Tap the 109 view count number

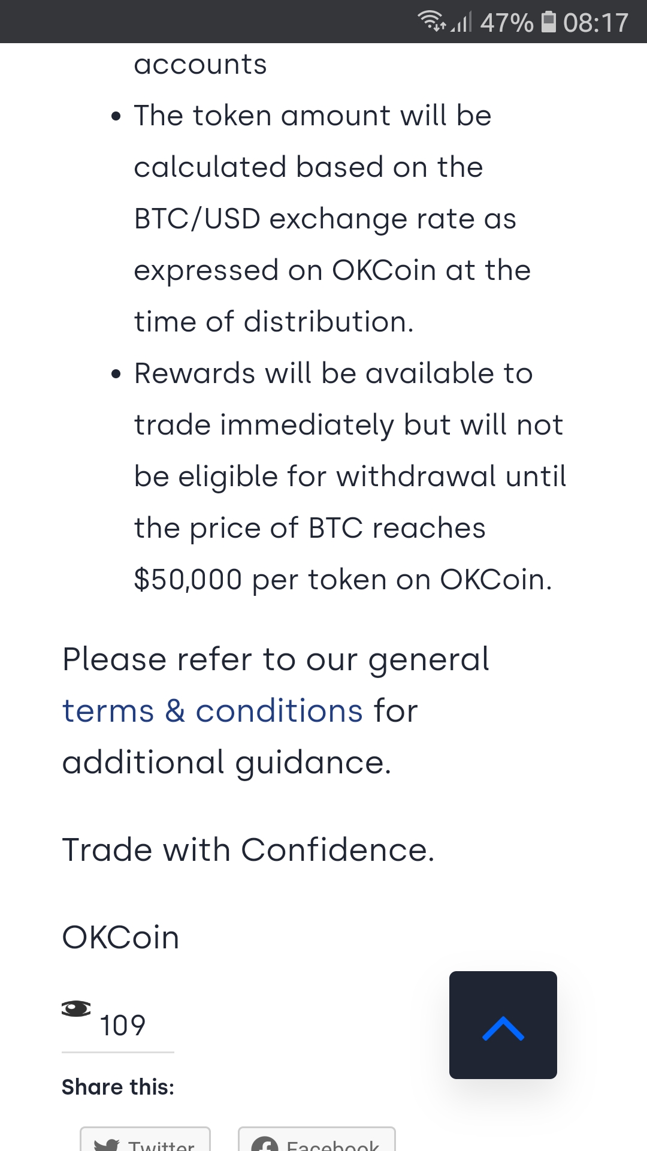[x=122, y=1025]
